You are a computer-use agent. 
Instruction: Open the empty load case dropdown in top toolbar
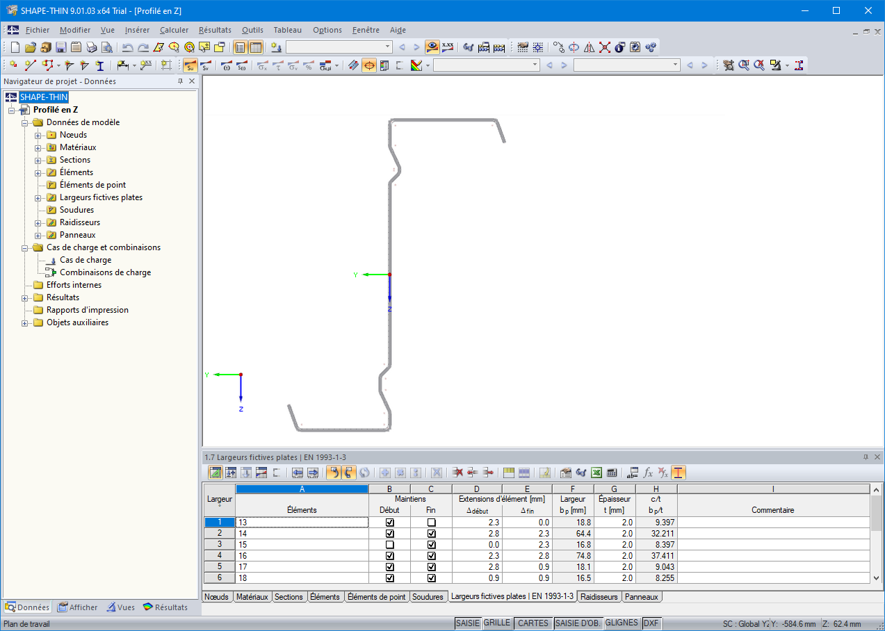click(387, 47)
